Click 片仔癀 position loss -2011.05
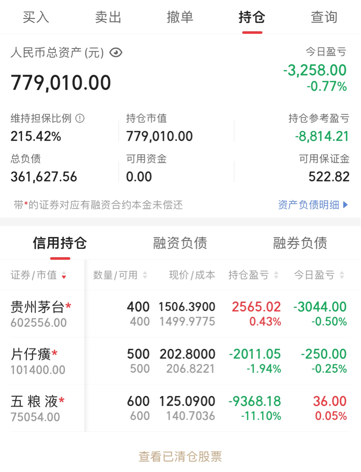The image size is (361, 472). [x=255, y=354]
